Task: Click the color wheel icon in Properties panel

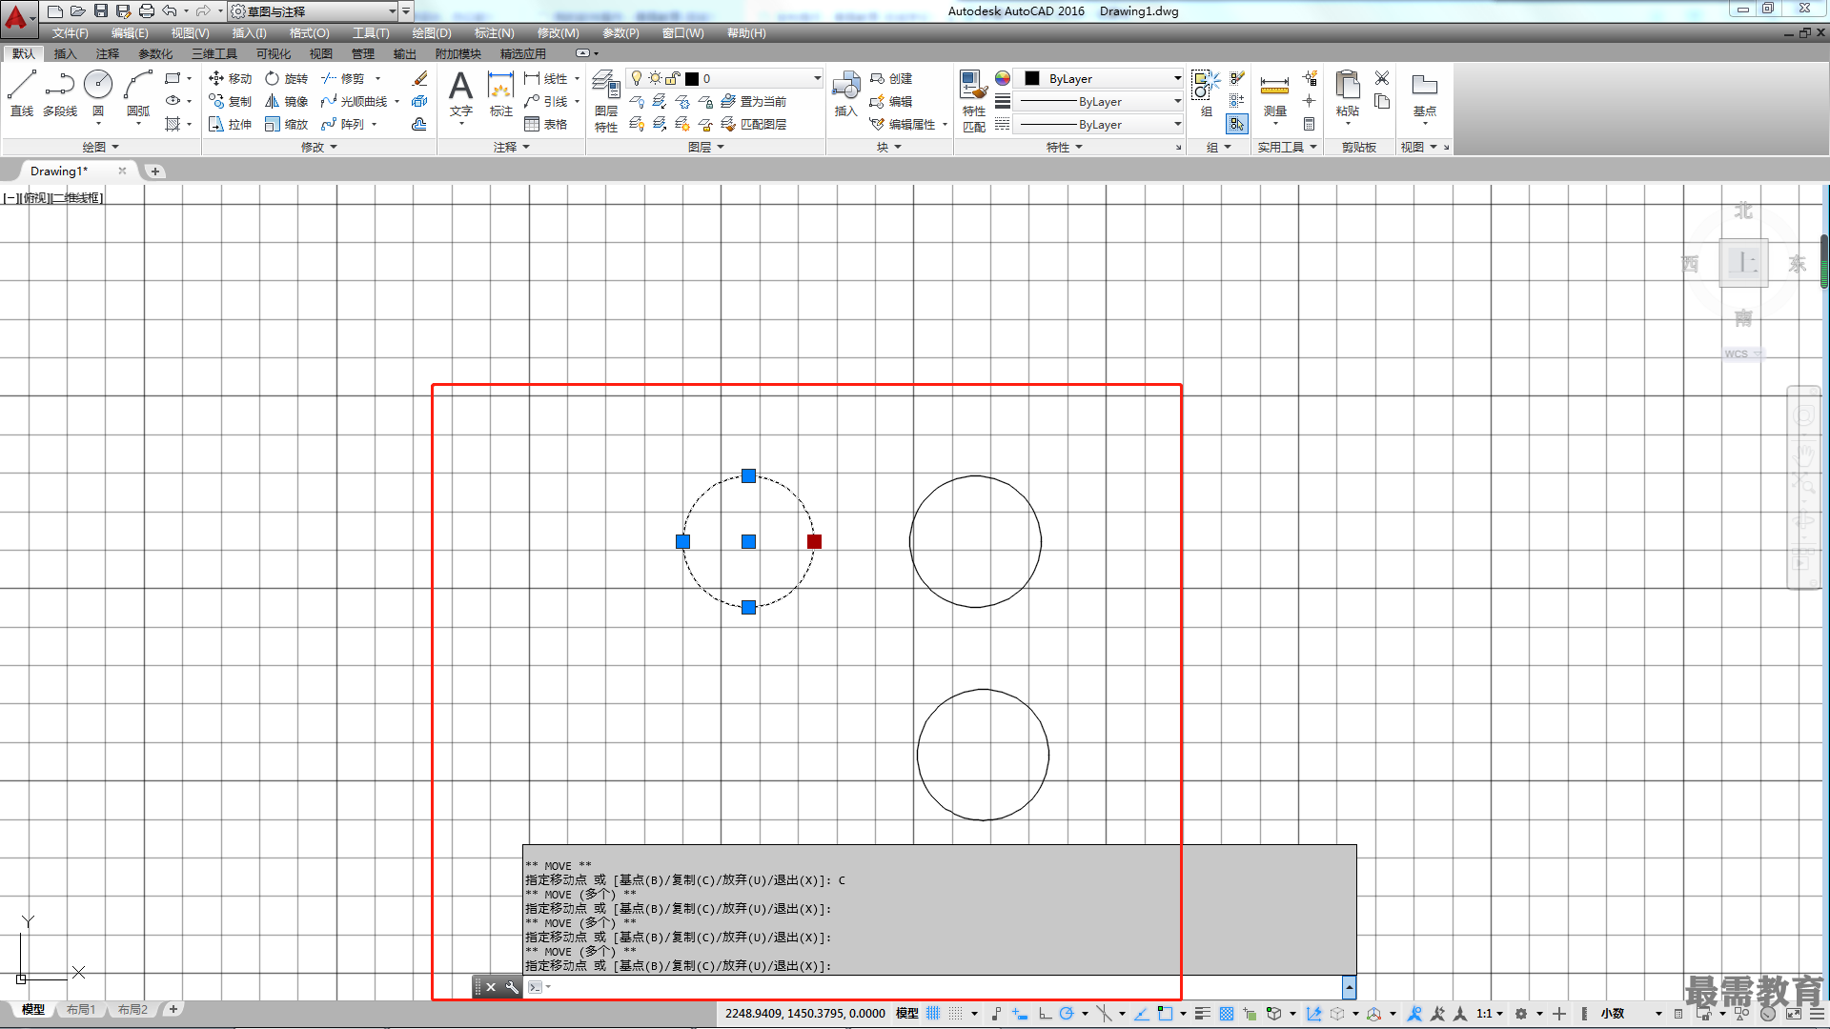Action: pyautogui.click(x=1003, y=78)
